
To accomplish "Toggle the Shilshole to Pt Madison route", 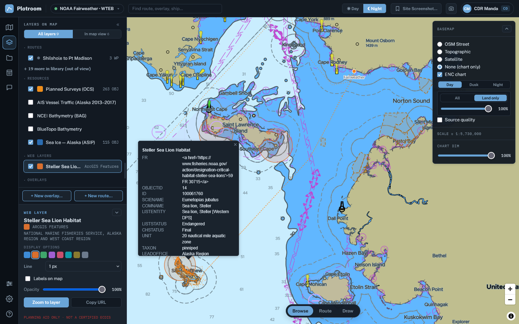I will coord(31,58).
